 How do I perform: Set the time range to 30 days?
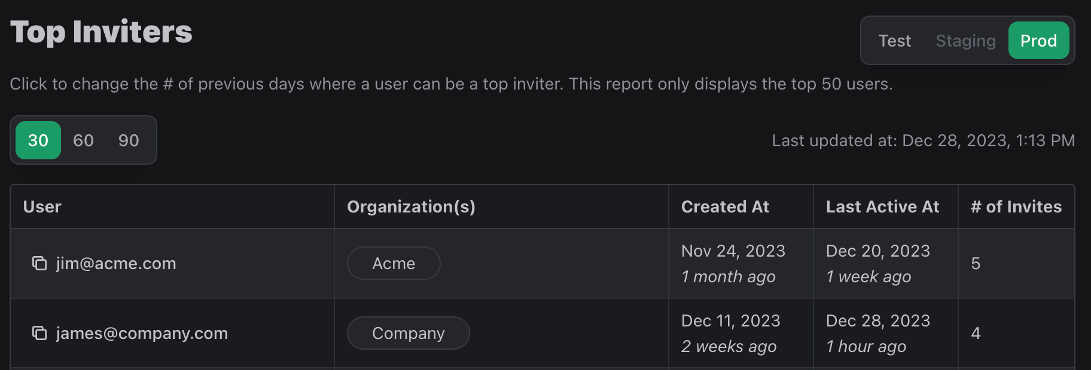[x=38, y=140]
